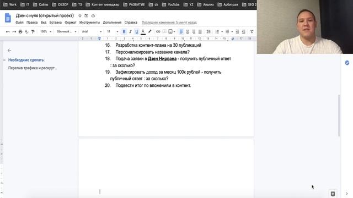Increase the paragraph indent
Image resolution: width=353 pixels, height=198 pixels.
pos(244,32)
